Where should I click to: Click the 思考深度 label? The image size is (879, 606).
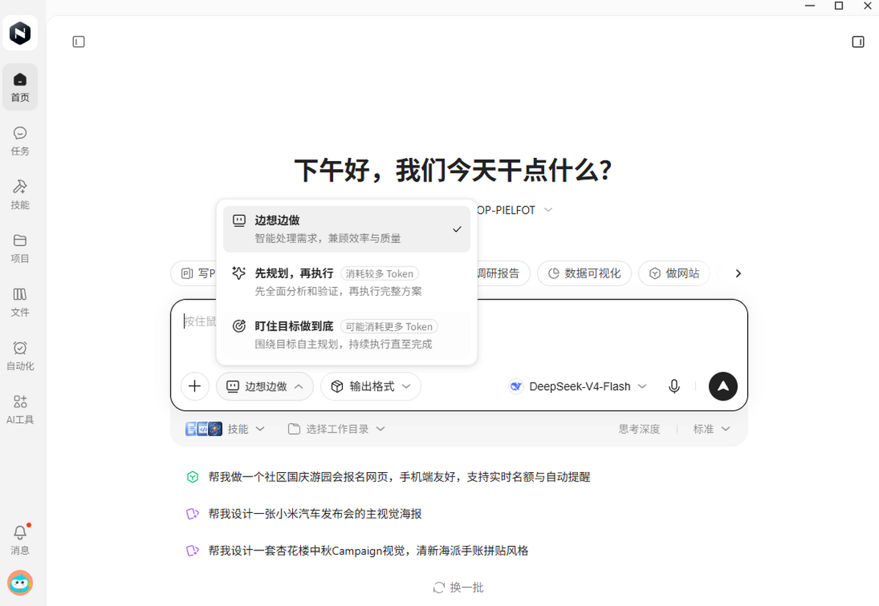(639, 429)
